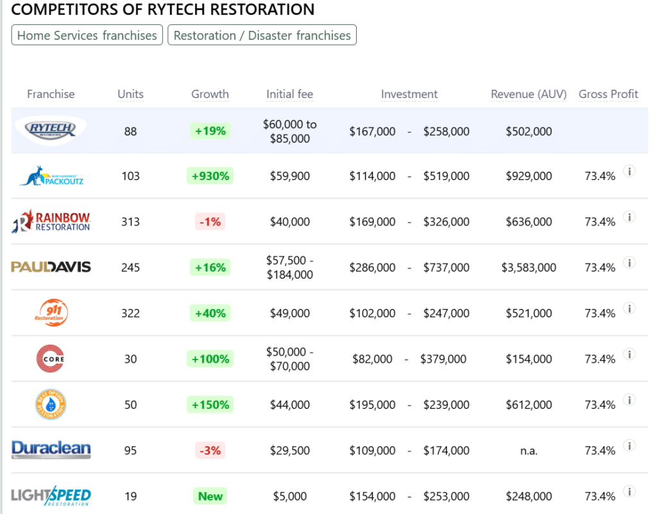Click info icon in Best Option row
The height and width of the screenshot is (514, 657).
pyautogui.click(x=629, y=400)
